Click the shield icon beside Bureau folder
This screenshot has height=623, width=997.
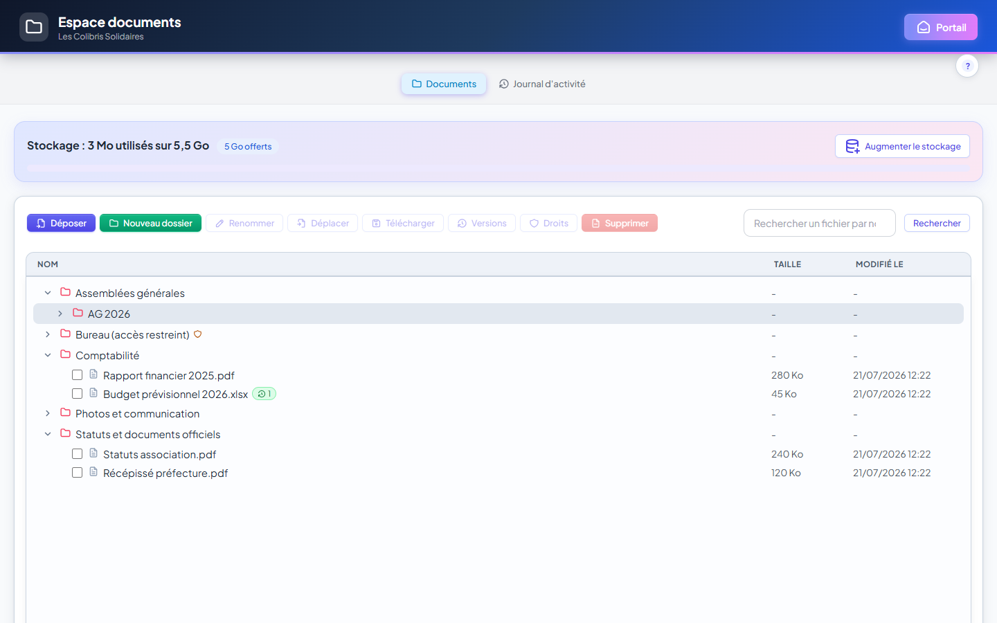[x=197, y=334]
